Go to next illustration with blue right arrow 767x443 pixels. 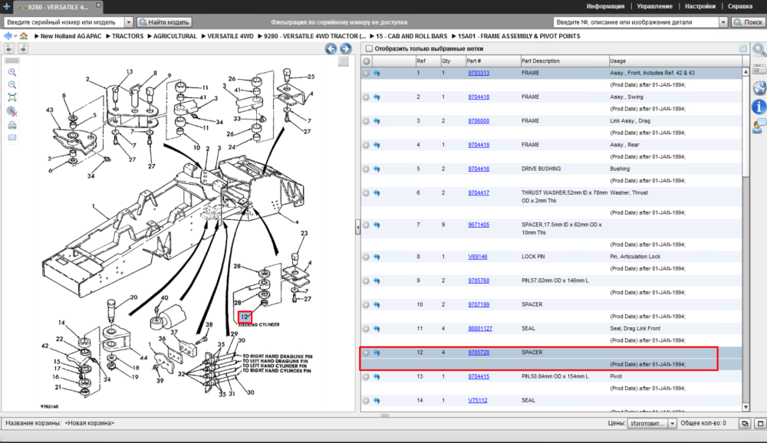(345, 48)
